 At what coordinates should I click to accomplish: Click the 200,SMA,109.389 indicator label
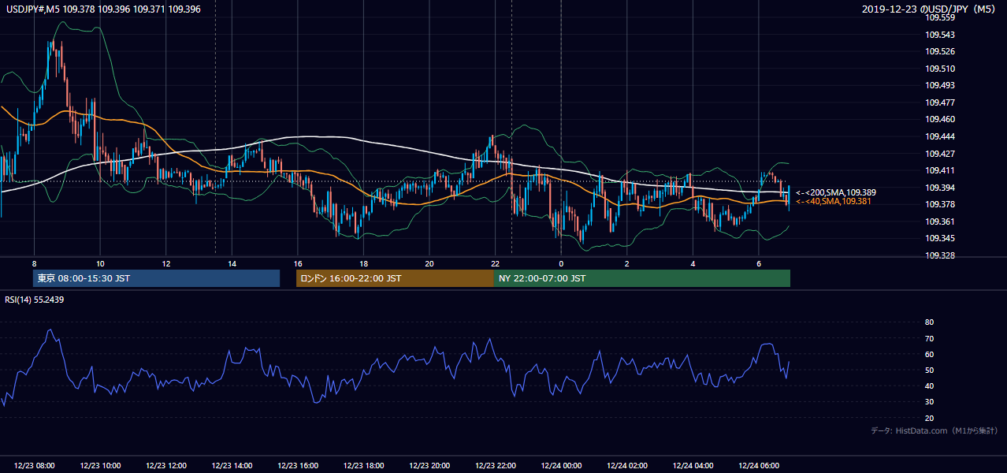tap(836, 192)
